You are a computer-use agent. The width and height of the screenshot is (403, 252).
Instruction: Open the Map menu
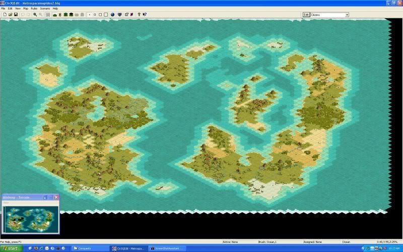[x=26, y=9]
